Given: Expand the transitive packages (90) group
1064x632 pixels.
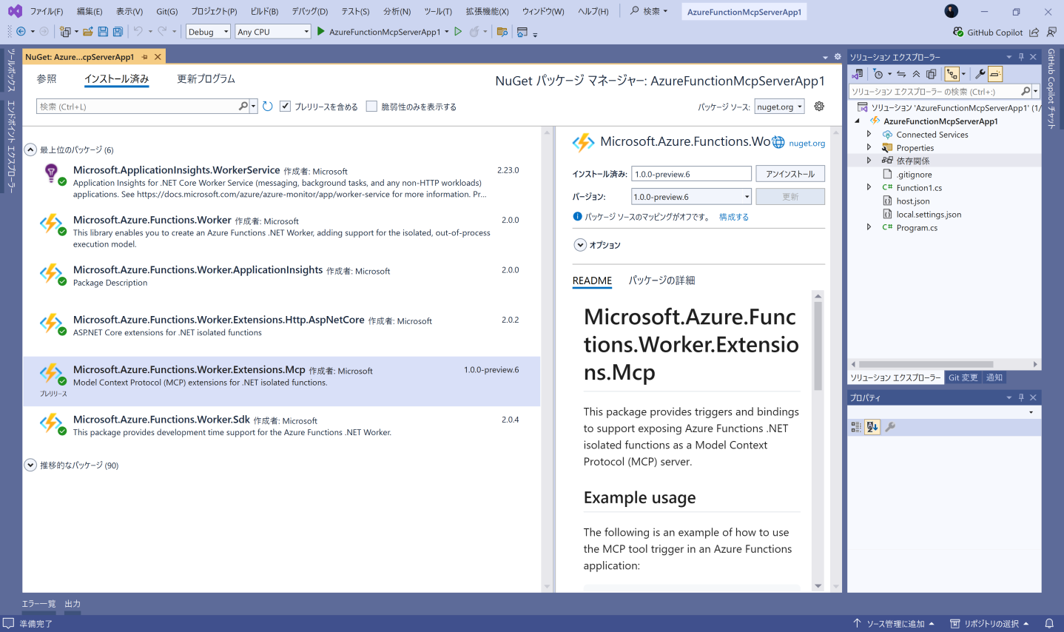Looking at the screenshot, I should click(30, 465).
